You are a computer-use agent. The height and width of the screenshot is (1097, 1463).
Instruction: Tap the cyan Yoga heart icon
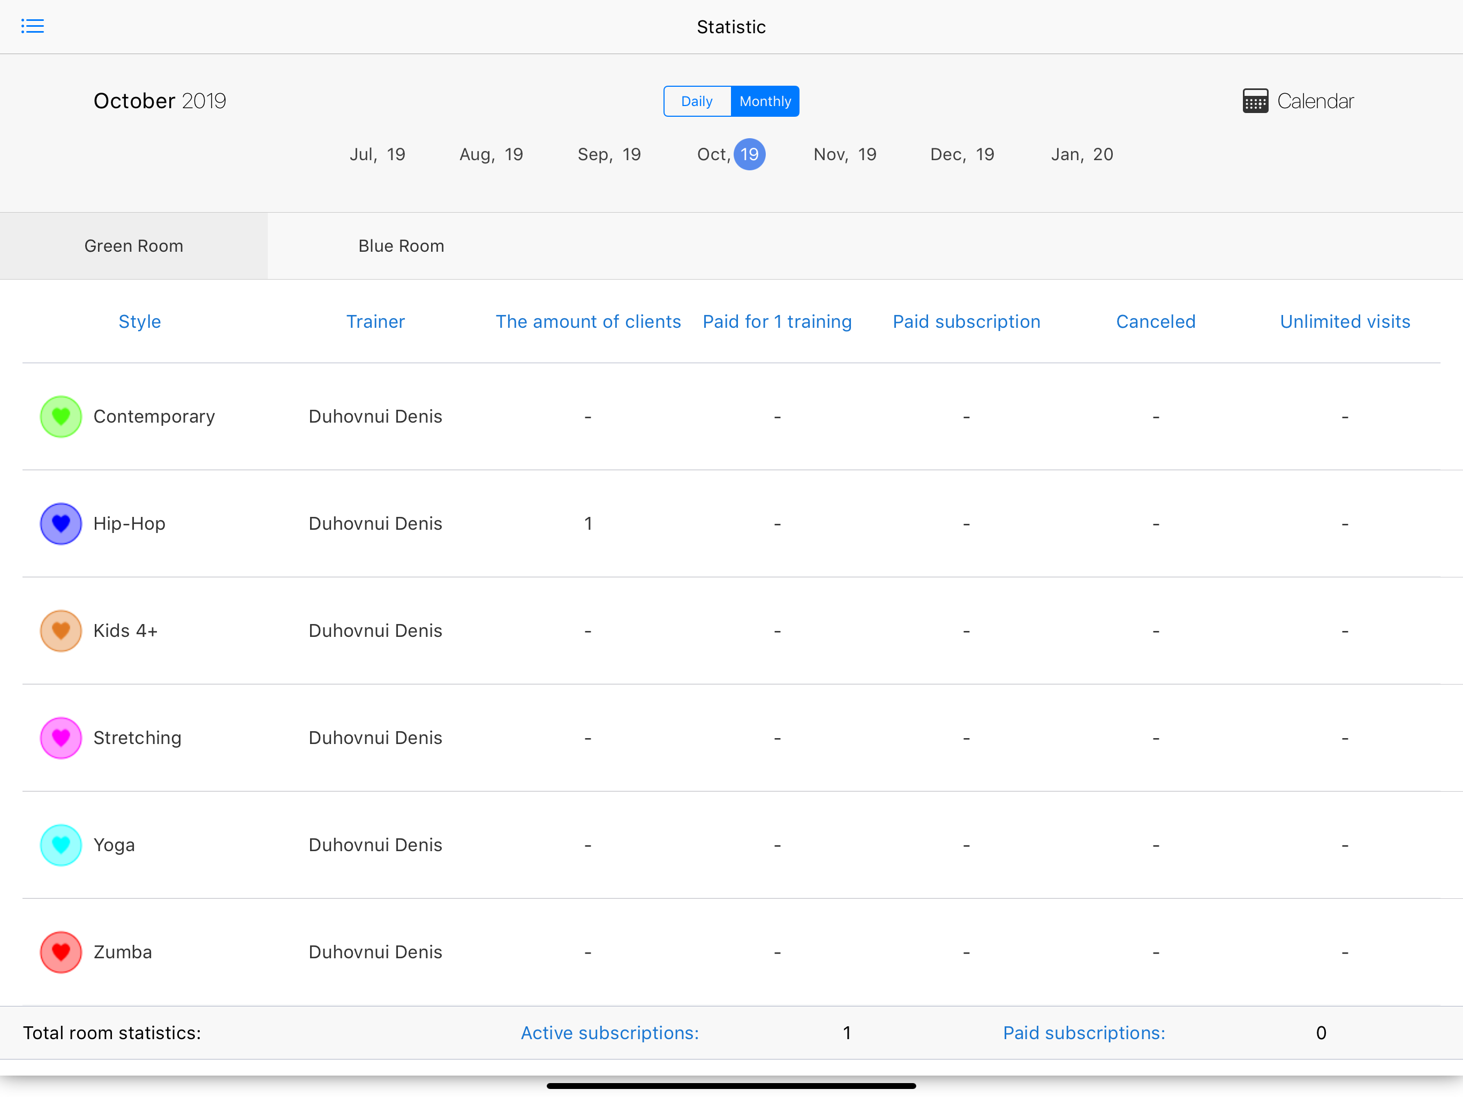click(x=61, y=846)
